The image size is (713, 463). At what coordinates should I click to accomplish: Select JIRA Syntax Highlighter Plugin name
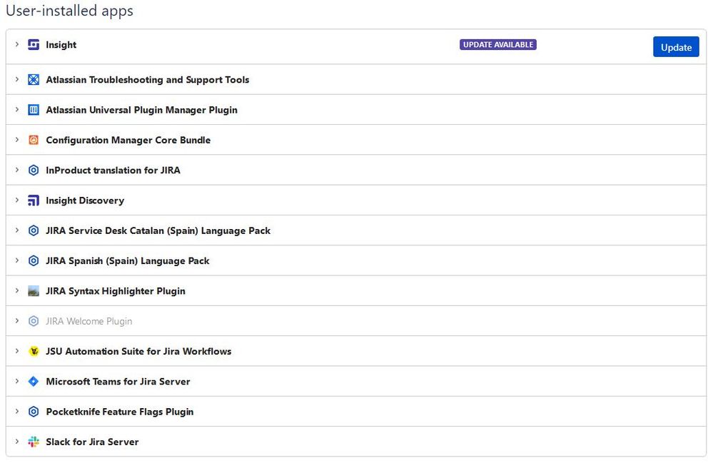(116, 291)
